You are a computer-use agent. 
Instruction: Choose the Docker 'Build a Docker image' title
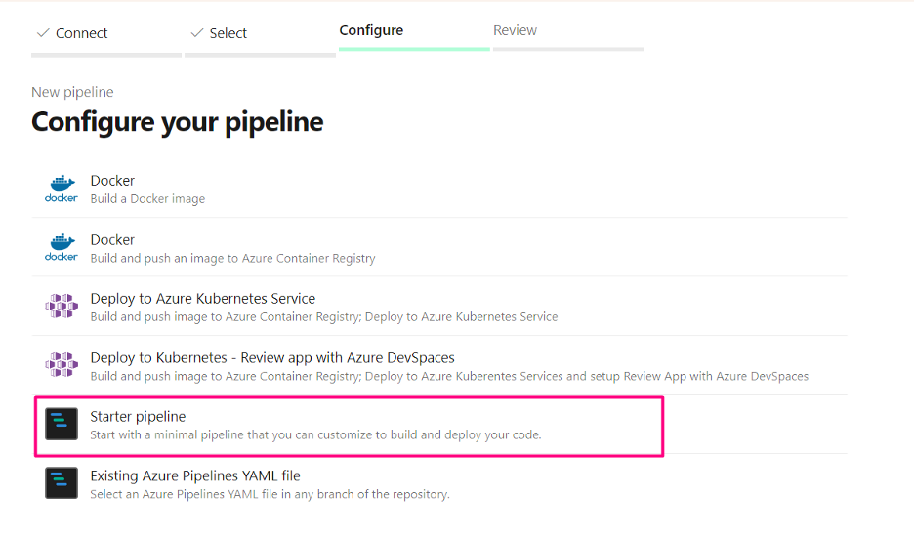click(x=112, y=181)
